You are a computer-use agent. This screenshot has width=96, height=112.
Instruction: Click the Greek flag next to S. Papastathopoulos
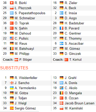tap(12, 13)
